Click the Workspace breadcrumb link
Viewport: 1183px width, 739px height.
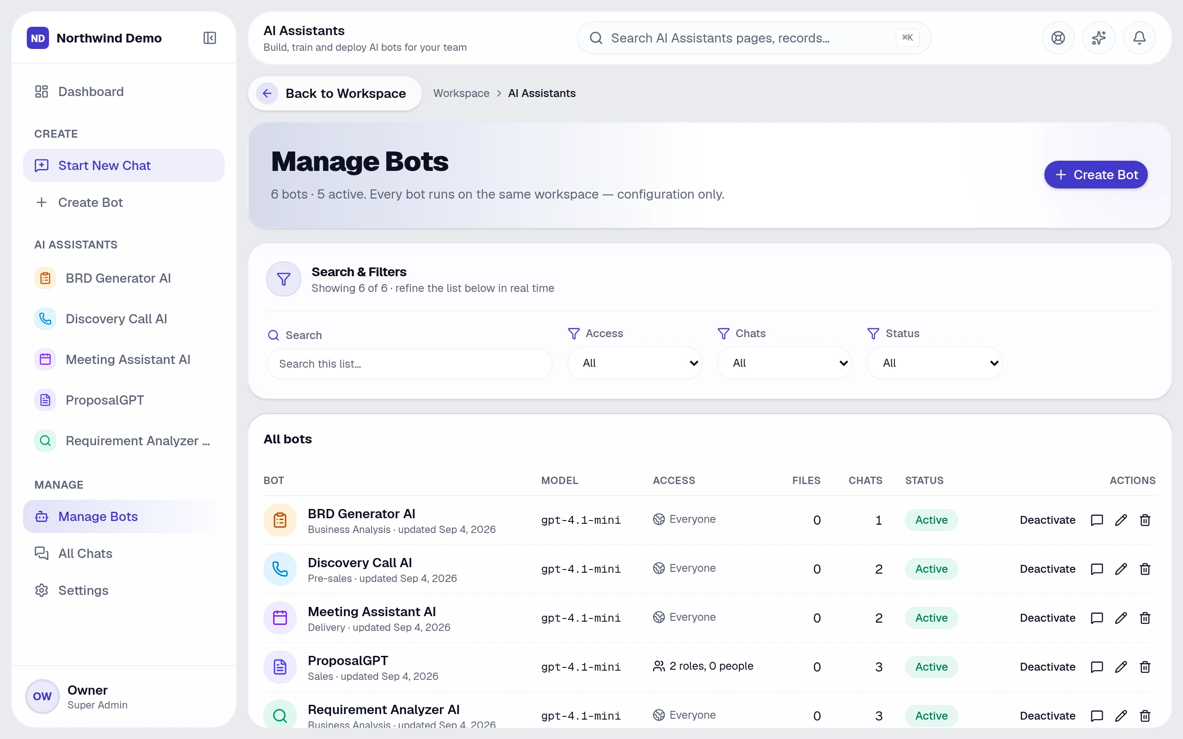pos(461,93)
